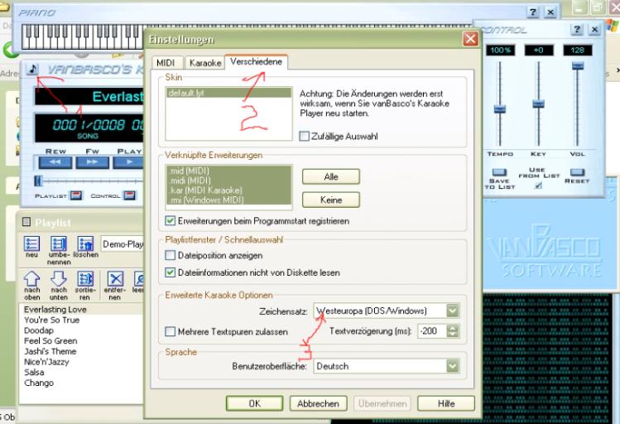Select 'Doodap' in the playlist
620x424 pixels.
tap(39, 330)
